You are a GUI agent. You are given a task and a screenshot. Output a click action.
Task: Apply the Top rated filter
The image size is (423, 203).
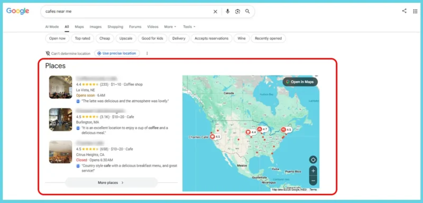[x=82, y=38]
